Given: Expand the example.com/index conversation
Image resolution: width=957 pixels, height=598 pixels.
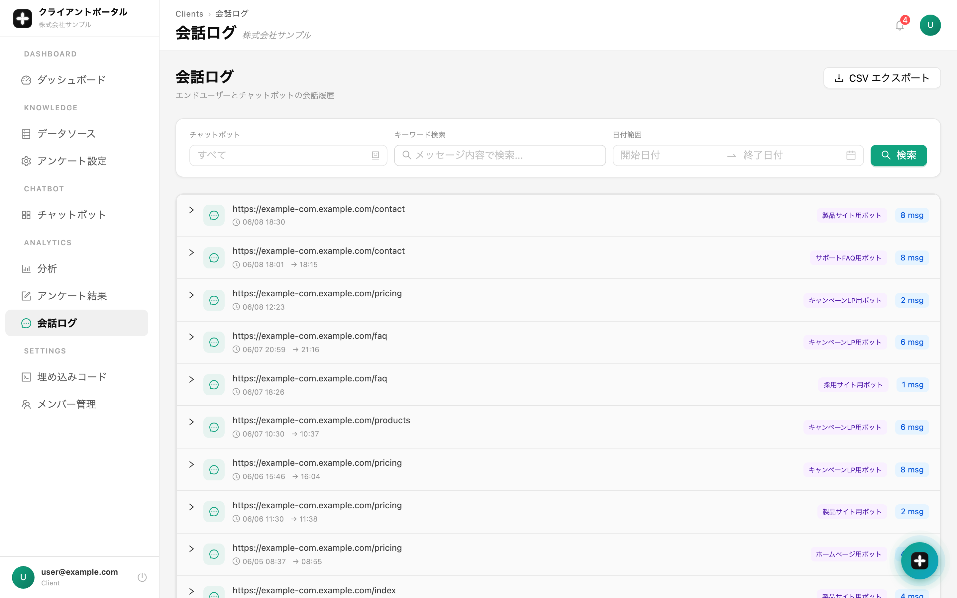Looking at the screenshot, I should click(191, 591).
